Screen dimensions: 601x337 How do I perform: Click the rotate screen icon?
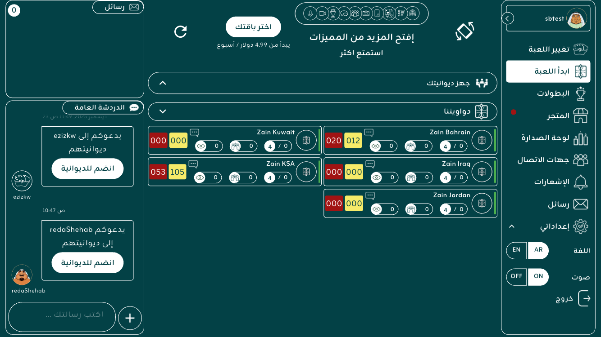click(x=464, y=31)
